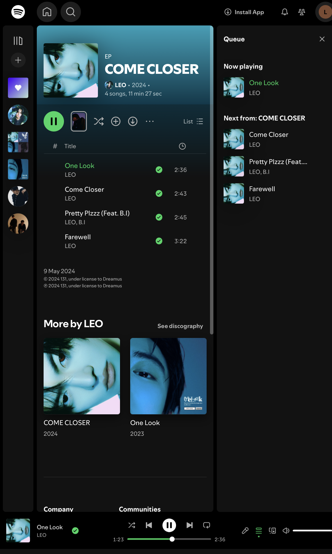Image resolution: width=332 pixels, height=554 pixels.
Task: Open LEO artist link in album header
Action: (x=120, y=85)
